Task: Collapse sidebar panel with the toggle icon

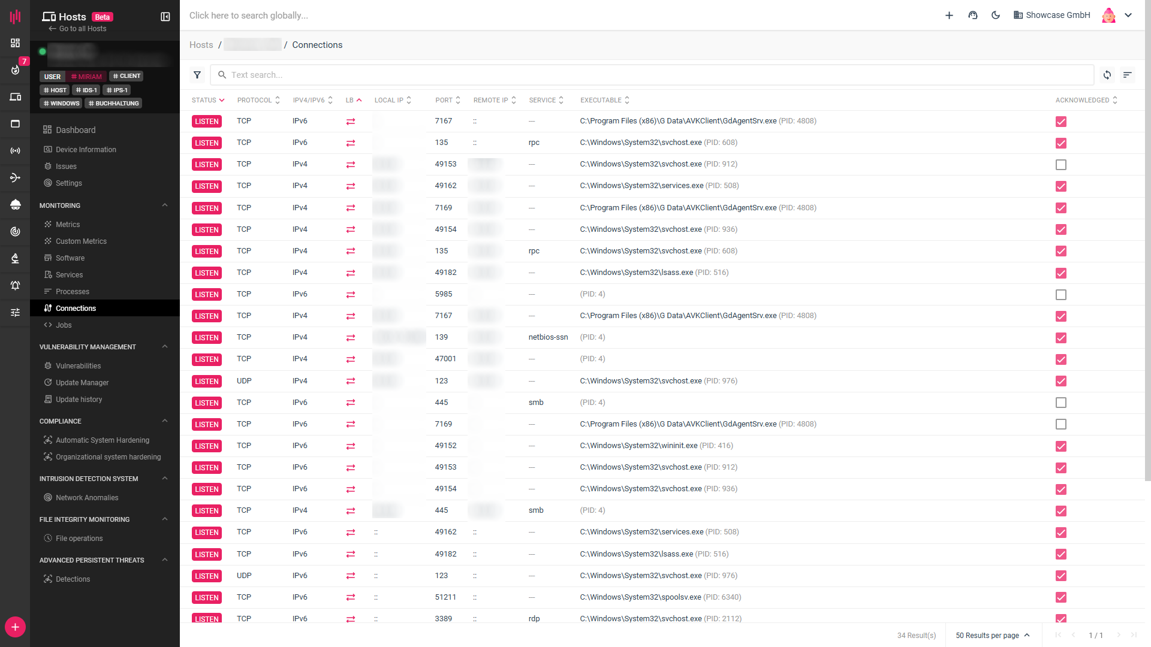Action: [x=165, y=17]
